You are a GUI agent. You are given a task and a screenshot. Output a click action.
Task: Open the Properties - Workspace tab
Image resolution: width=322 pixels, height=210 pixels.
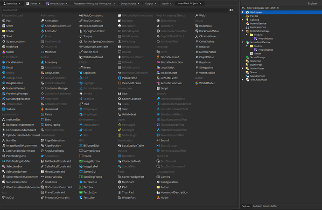click(92, 3)
